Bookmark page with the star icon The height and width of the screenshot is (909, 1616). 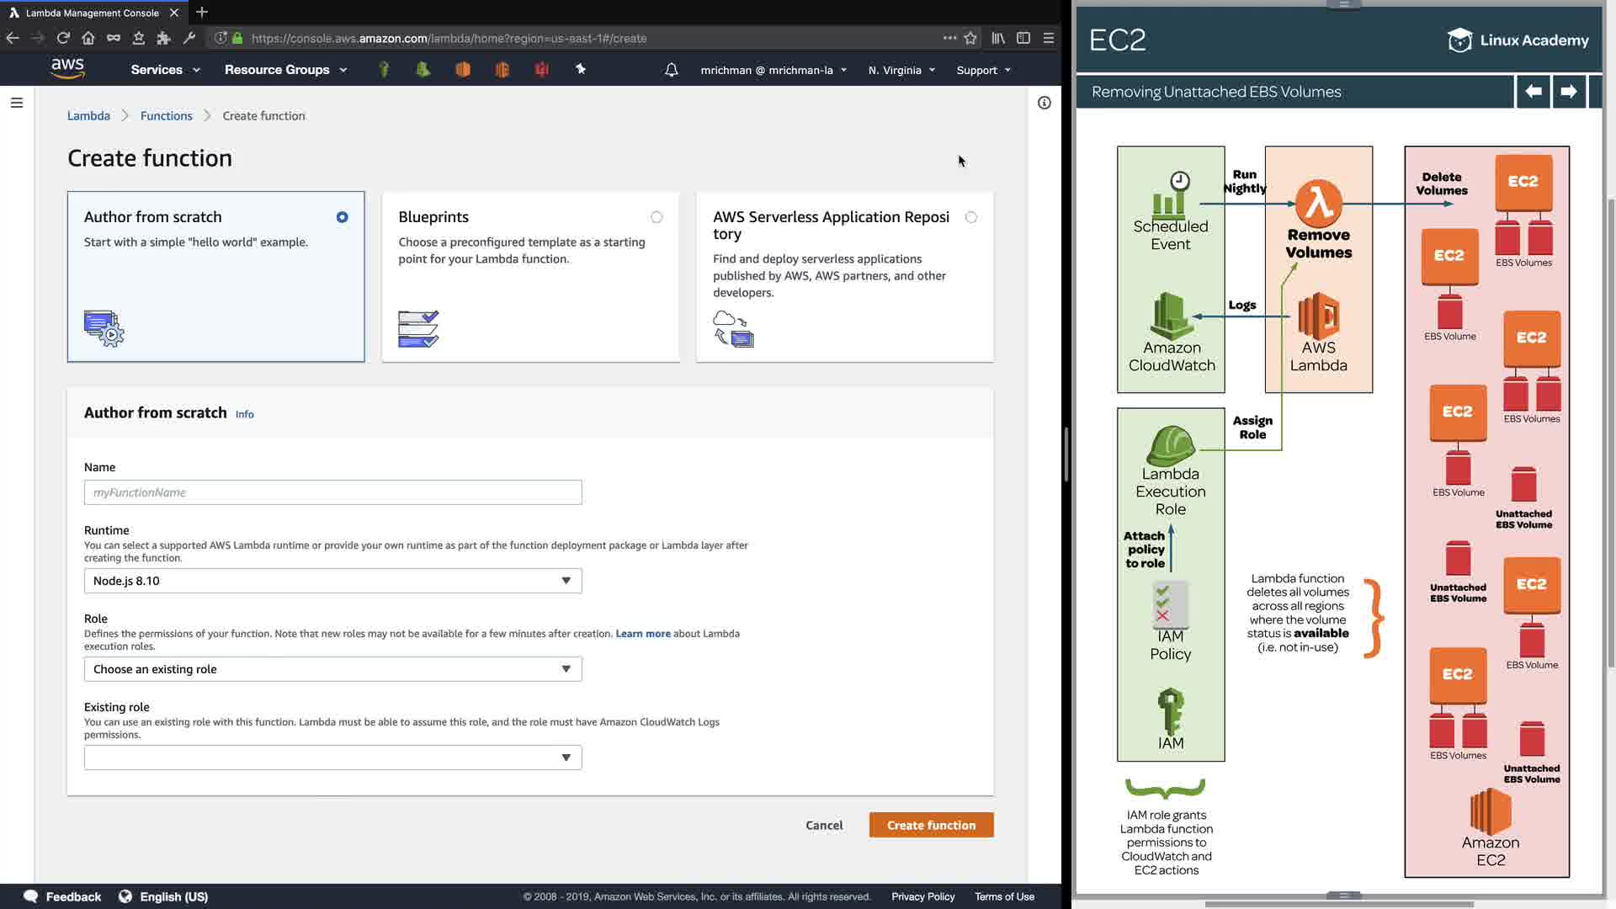pos(970,38)
